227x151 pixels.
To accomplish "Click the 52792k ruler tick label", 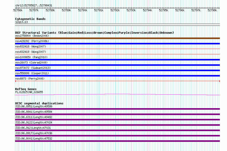I will click(115, 10).
